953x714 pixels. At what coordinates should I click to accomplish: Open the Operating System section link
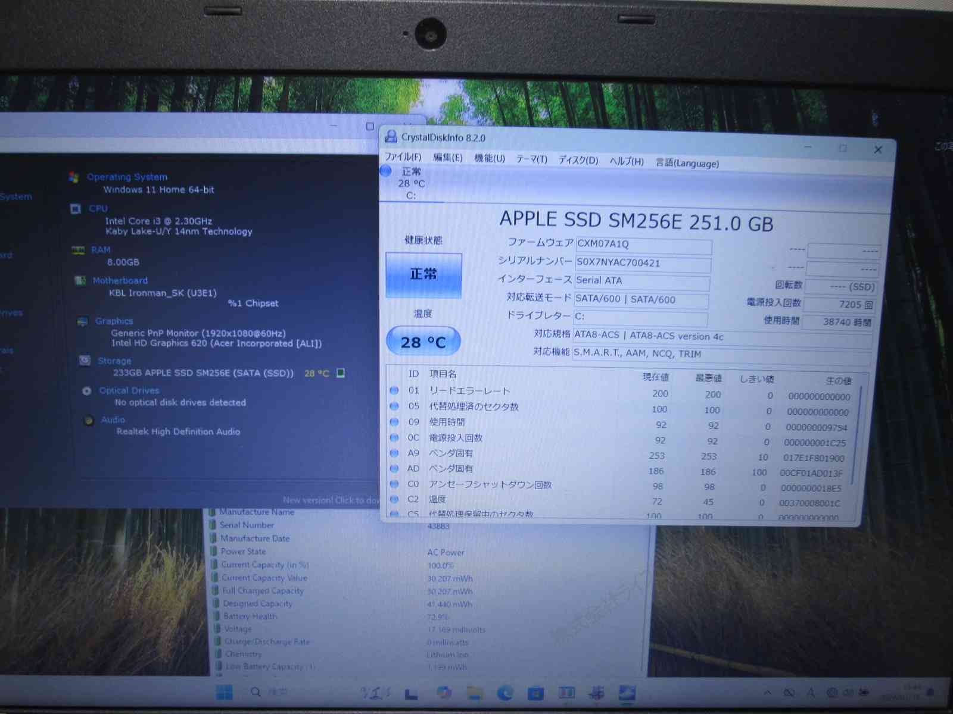coord(127,177)
